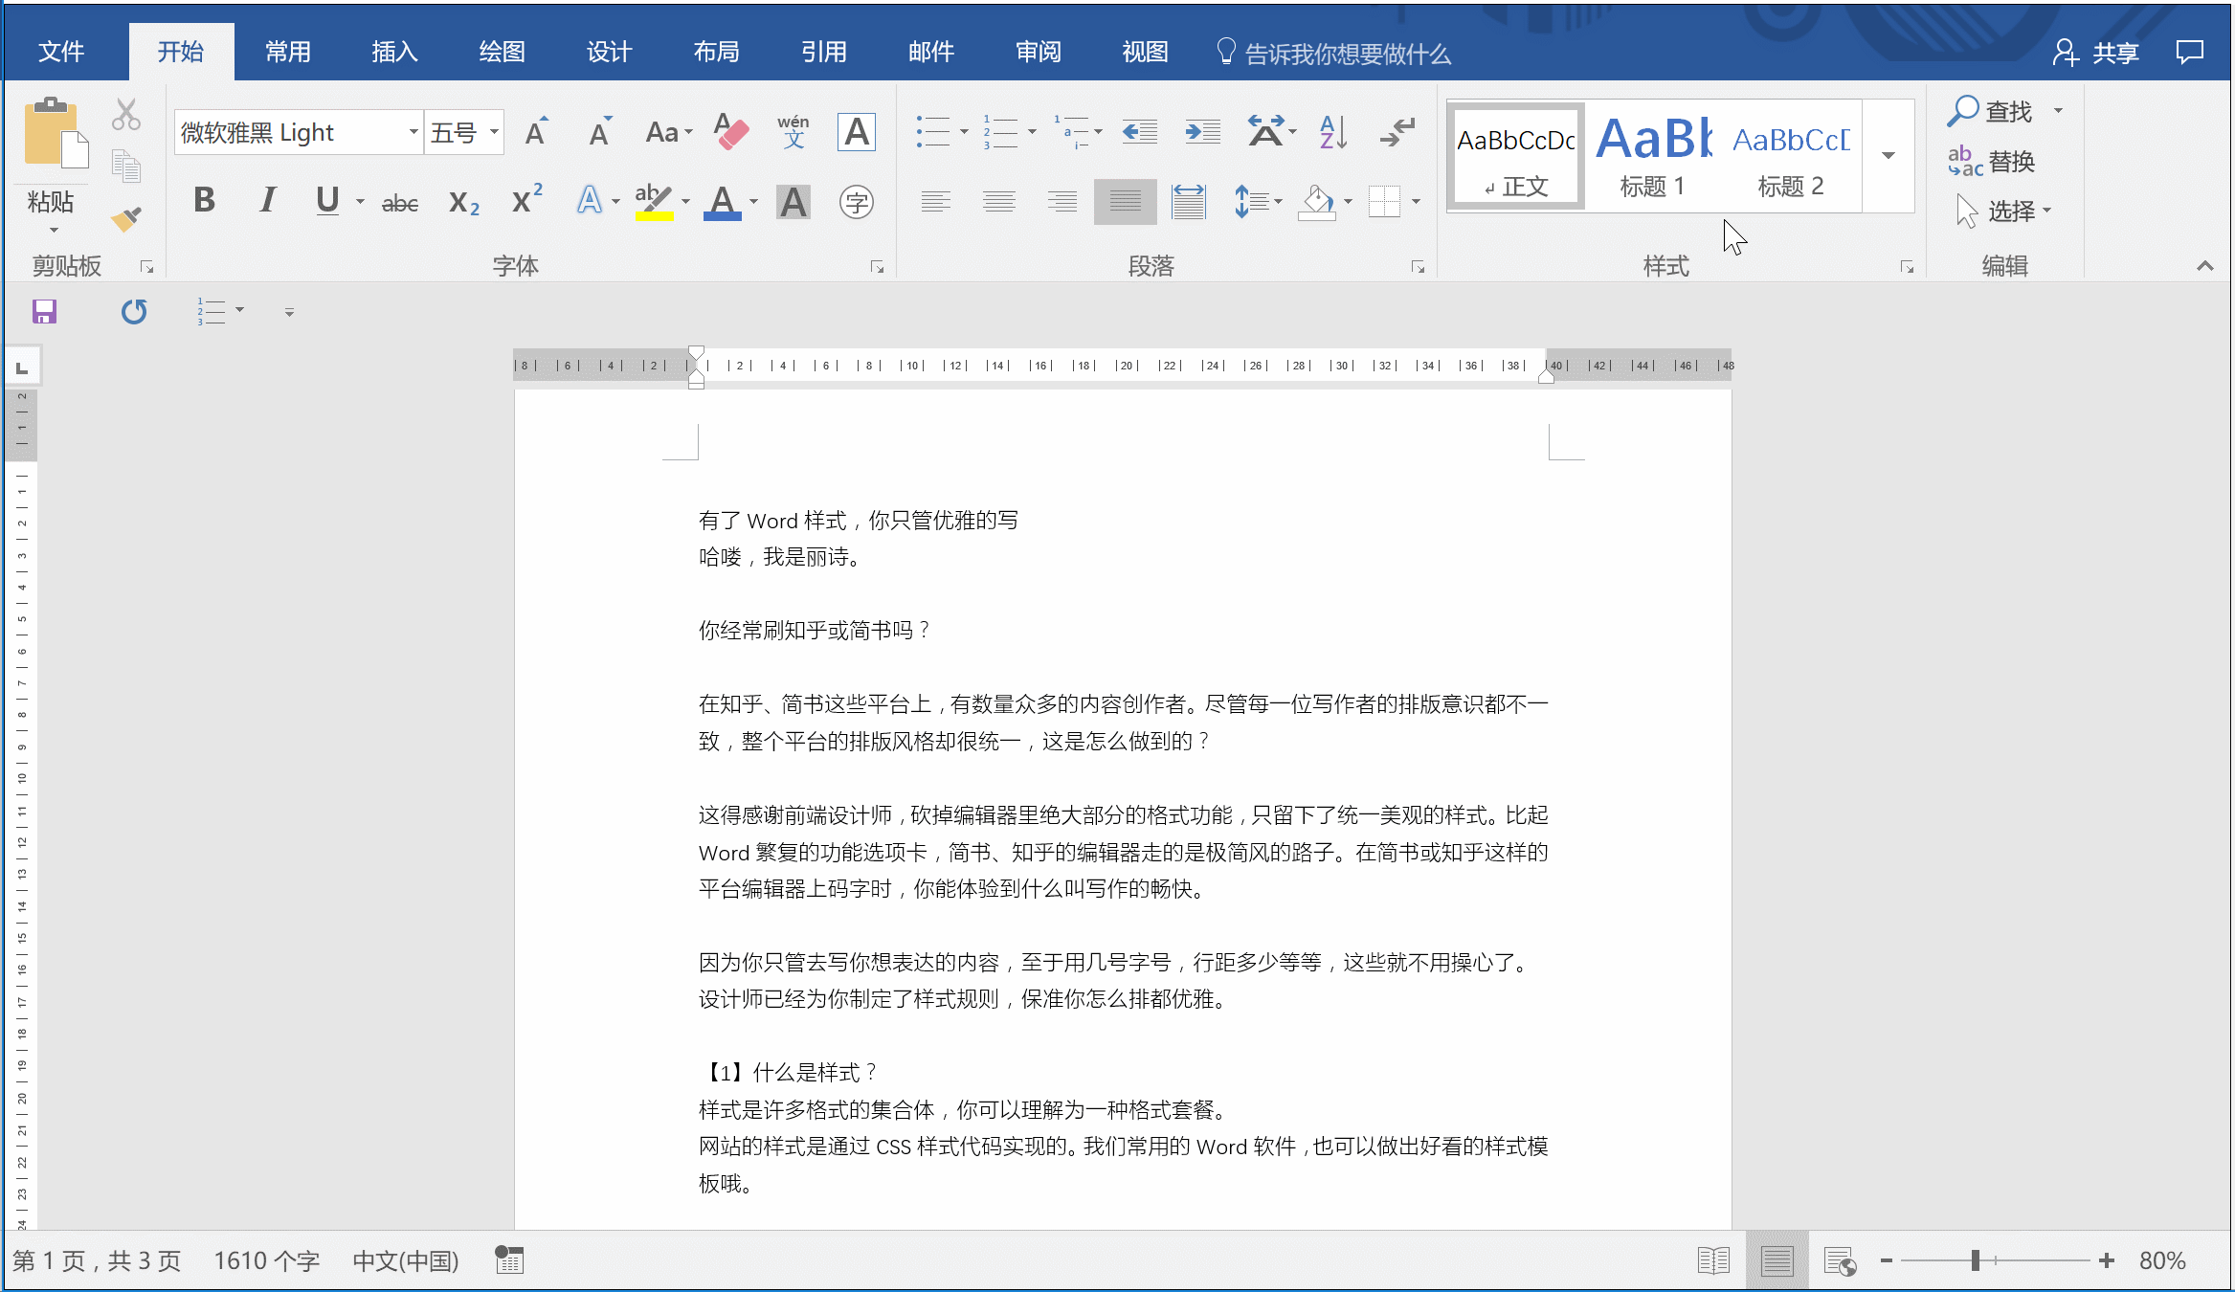Image resolution: width=2235 pixels, height=1292 pixels.
Task: Set paragraph to center alignment
Action: (x=998, y=202)
